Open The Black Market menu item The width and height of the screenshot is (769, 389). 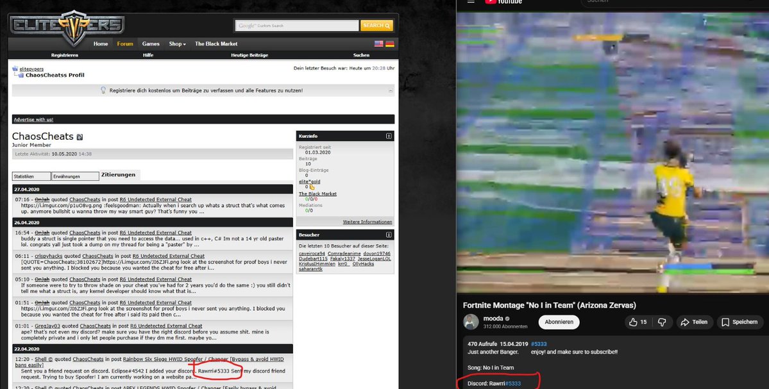[x=216, y=44]
